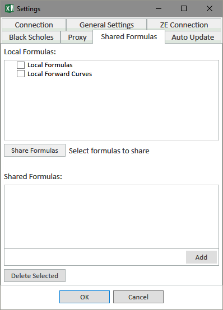Open the Proxy tab
223x310 pixels.
tap(77, 37)
